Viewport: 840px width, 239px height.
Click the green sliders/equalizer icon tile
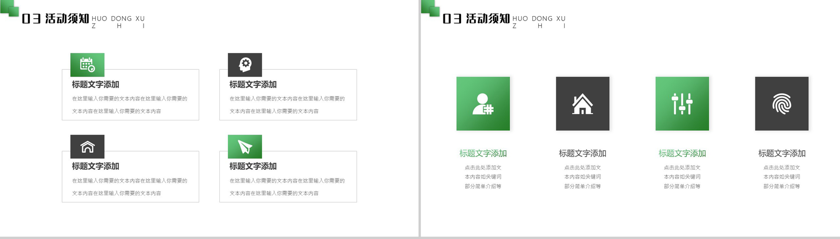(682, 103)
